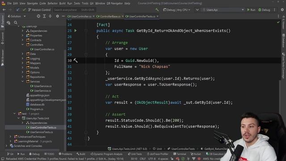Click Users.Api.Tests.Unit breadcrumb
The width and height of the screenshot is (286, 161).
click(127, 149)
